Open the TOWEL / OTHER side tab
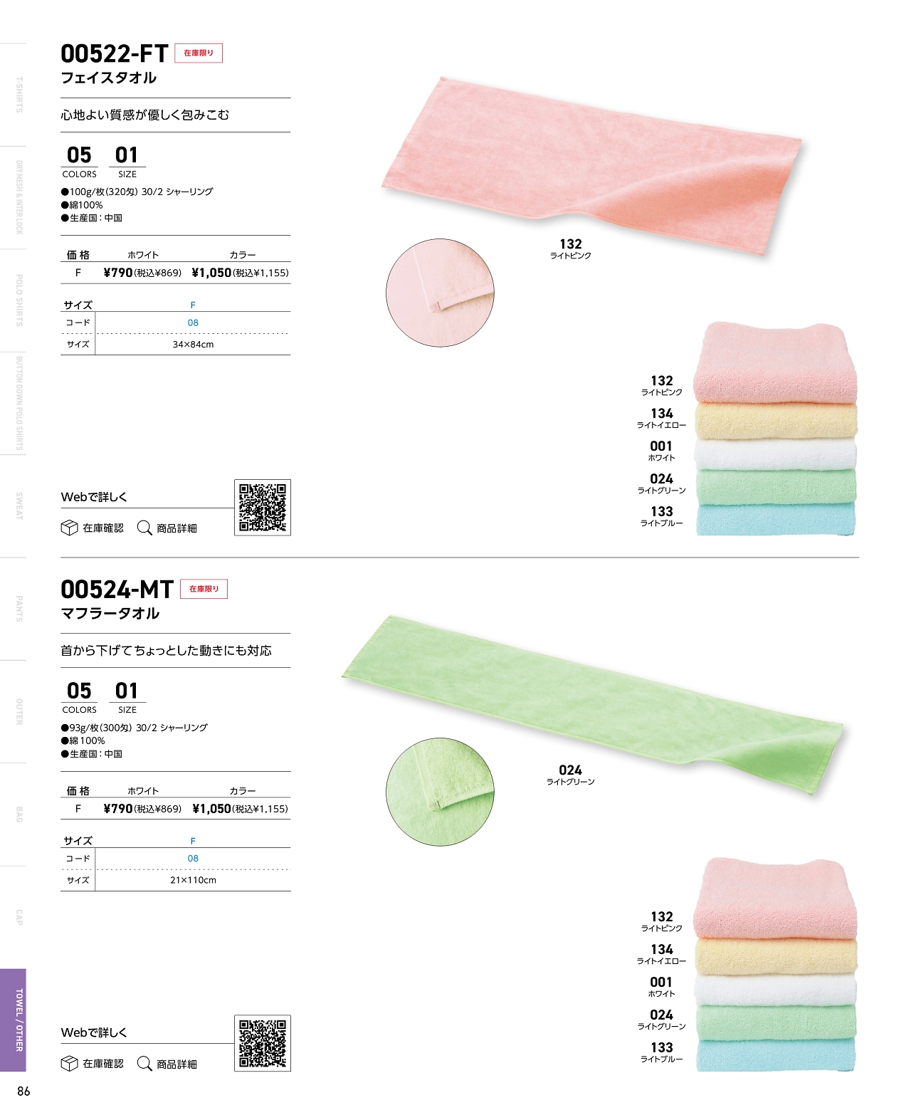Viewport: 911px width, 1115px height. click(13, 1020)
